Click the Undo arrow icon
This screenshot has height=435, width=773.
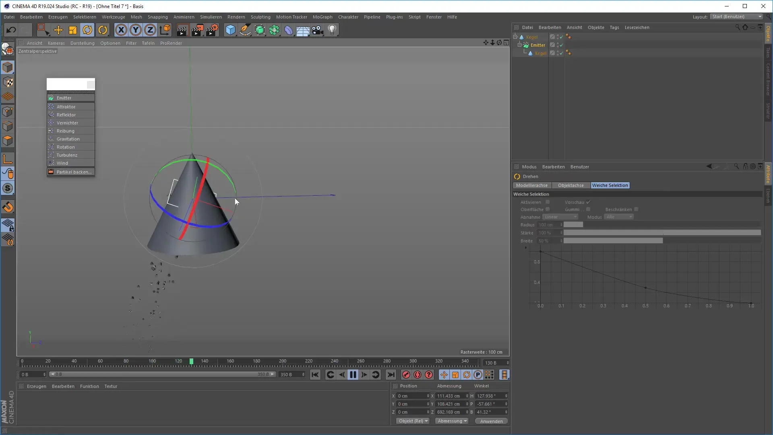[11, 30]
